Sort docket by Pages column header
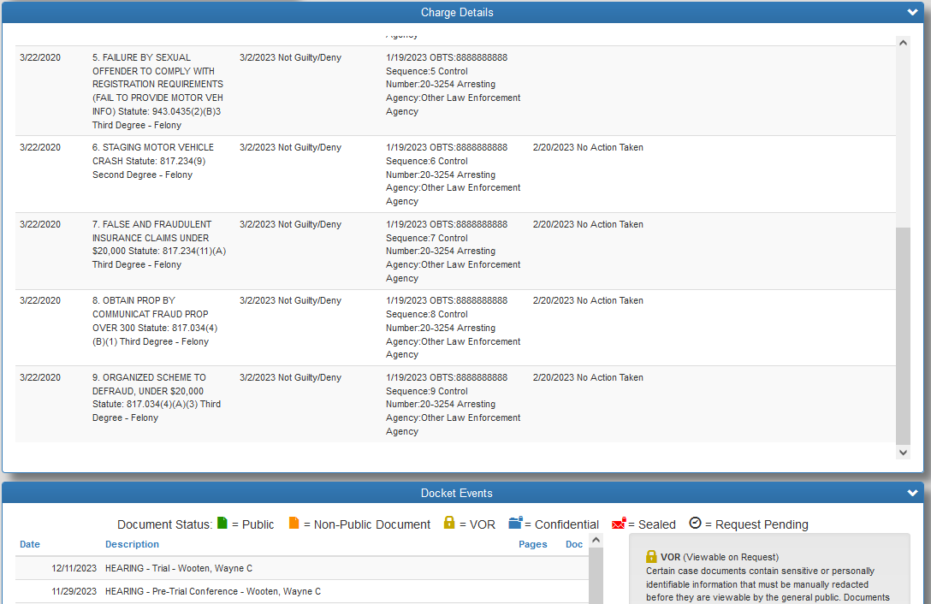 pos(532,544)
